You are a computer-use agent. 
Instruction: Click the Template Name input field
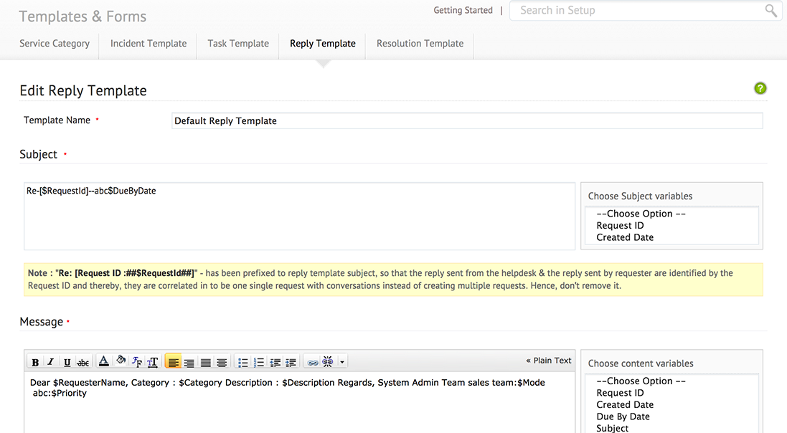[x=467, y=120]
